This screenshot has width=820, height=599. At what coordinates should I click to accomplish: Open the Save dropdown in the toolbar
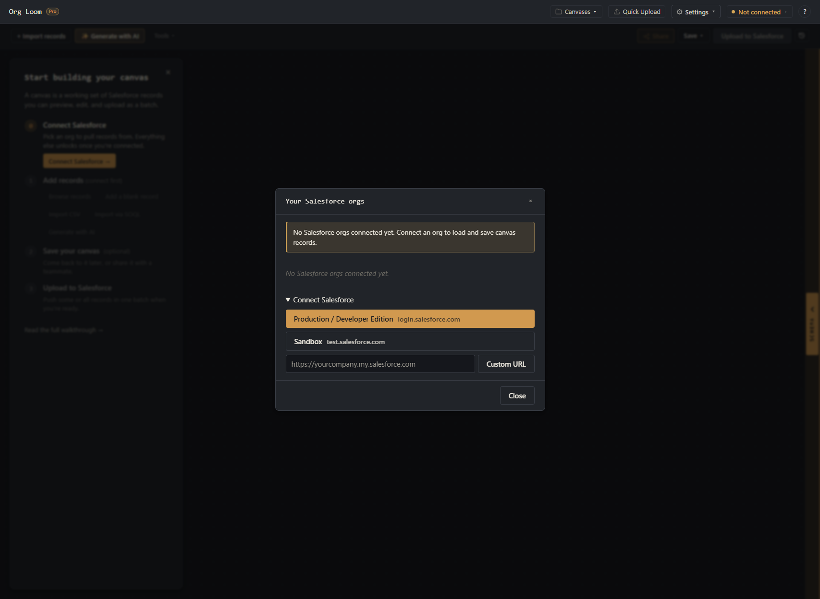point(693,36)
